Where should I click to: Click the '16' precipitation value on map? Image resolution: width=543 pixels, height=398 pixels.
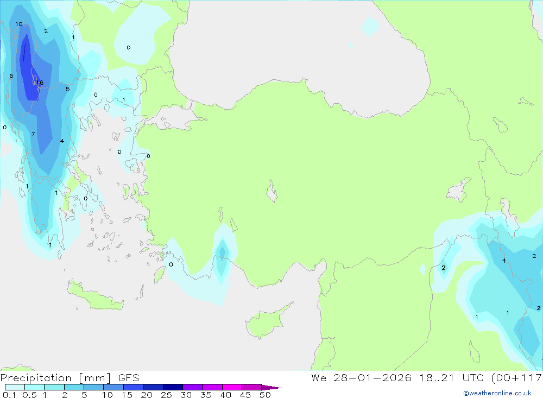coord(40,83)
